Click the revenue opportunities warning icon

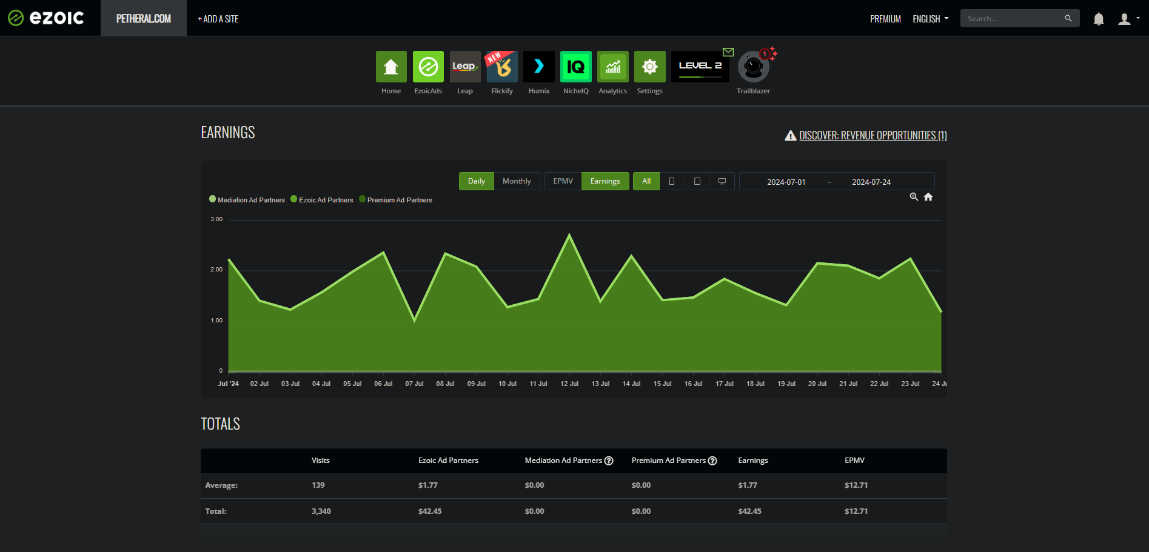791,136
